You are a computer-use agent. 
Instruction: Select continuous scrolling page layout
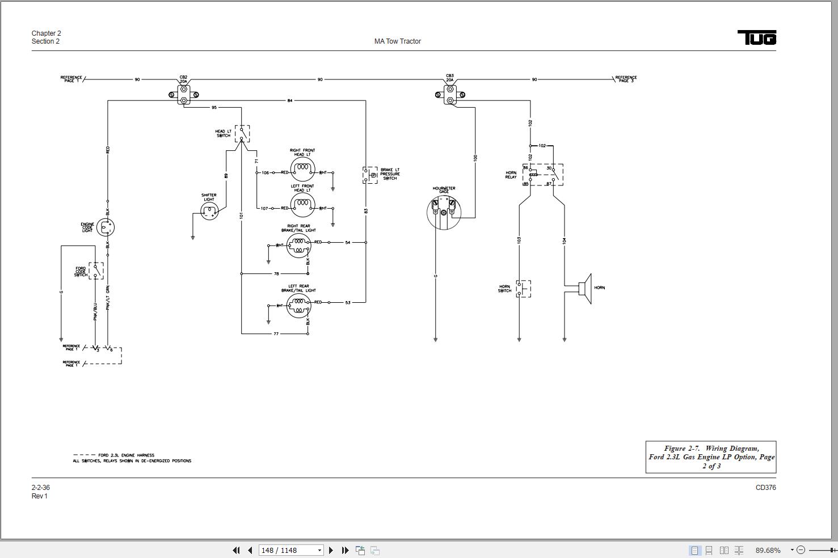pyautogui.click(x=709, y=550)
